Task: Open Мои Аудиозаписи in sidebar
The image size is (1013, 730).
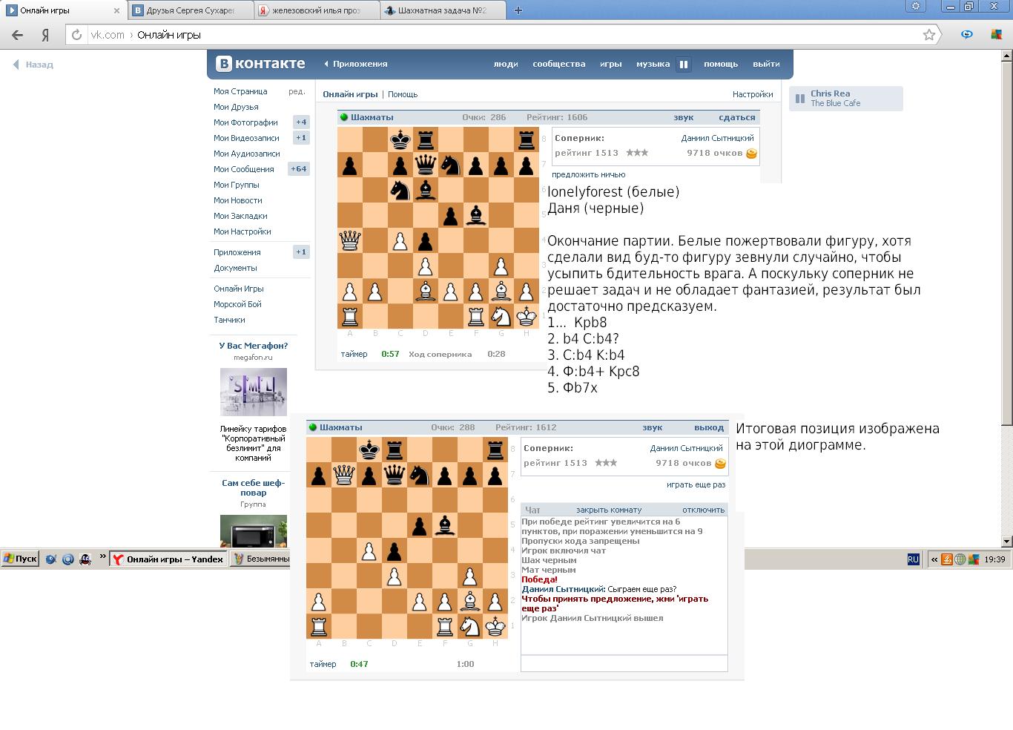Action: point(247,154)
